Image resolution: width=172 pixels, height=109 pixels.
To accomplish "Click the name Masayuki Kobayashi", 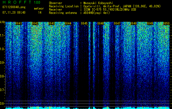I will pos(98,3).
